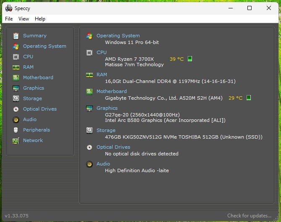
Task: Select Summary in the sidebar
Action: tap(35, 36)
